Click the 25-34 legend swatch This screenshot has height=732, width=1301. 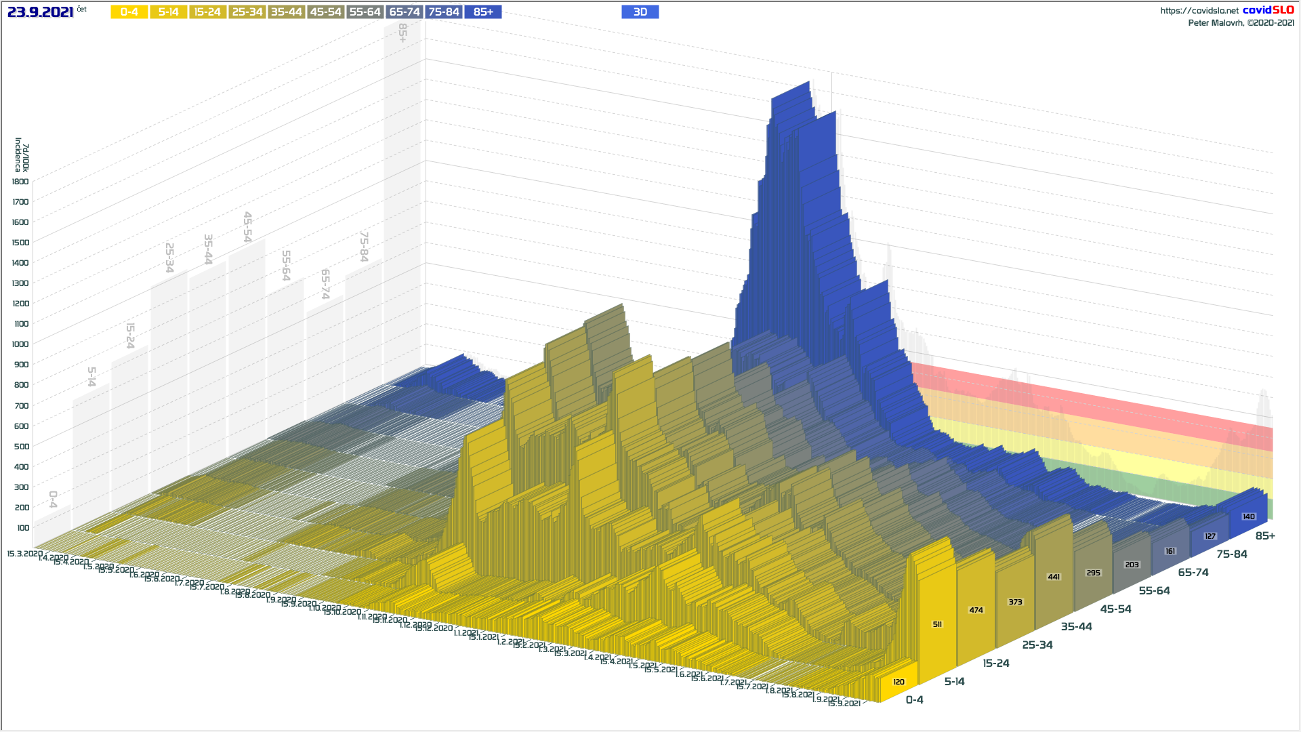(247, 12)
